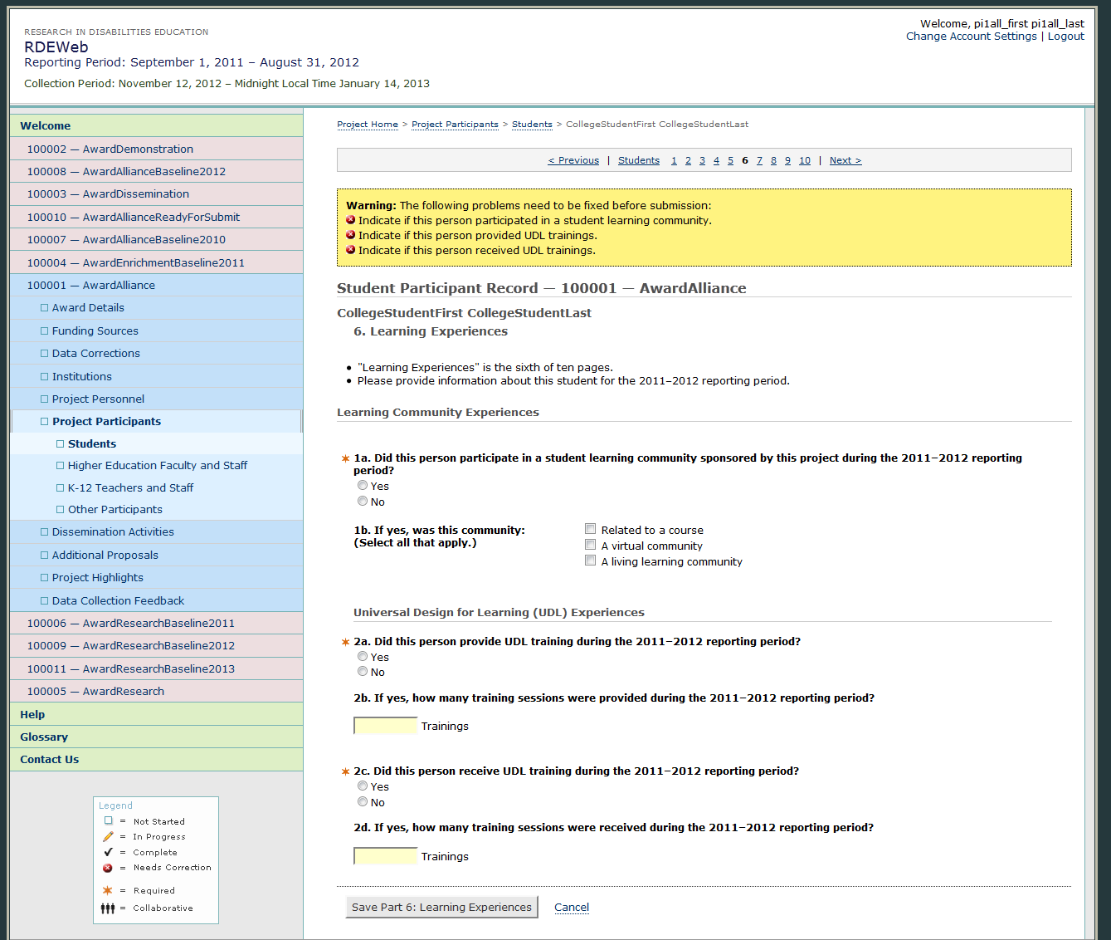This screenshot has width=1111, height=940.
Task: Open the 100006 — AwardResearchBaseline2011 award
Action: tap(130, 624)
